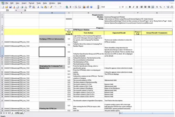Show the Drawing toolbar icon

88,7
